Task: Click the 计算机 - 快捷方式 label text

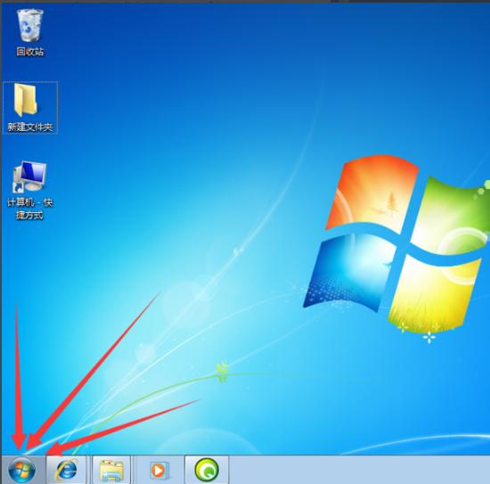Action: (x=30, y=209)
